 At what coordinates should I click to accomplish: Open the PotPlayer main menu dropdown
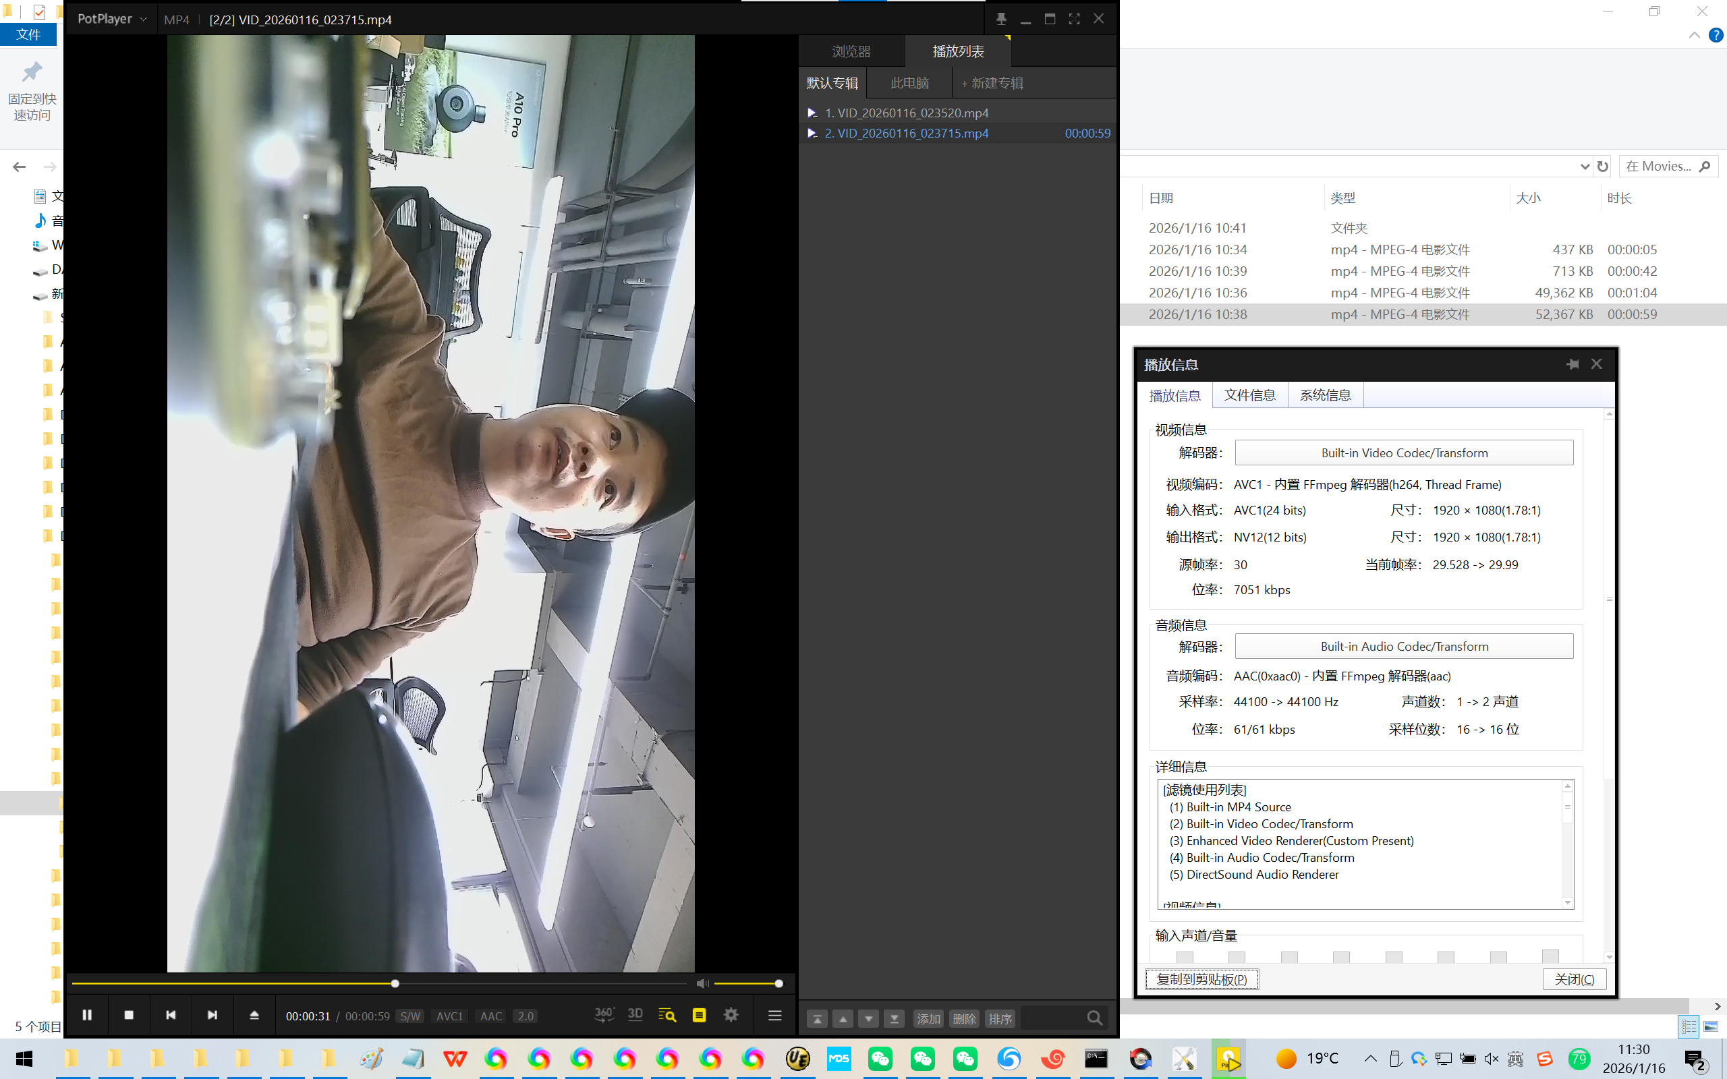(x=112, y=20)
